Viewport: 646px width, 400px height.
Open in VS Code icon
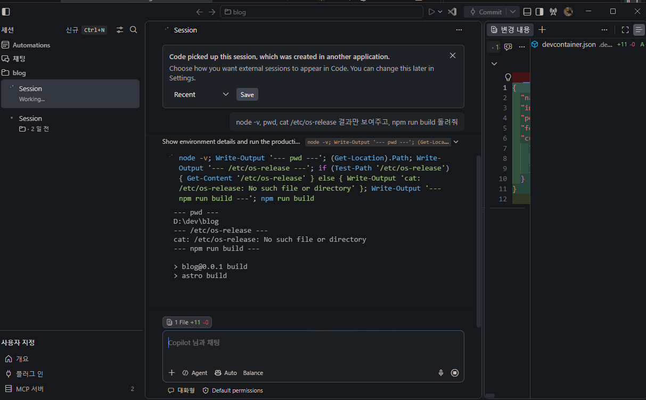(452, 12)
